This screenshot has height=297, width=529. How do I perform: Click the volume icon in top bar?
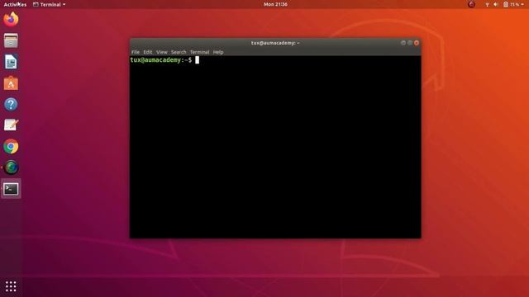click(x=496, y=4)
